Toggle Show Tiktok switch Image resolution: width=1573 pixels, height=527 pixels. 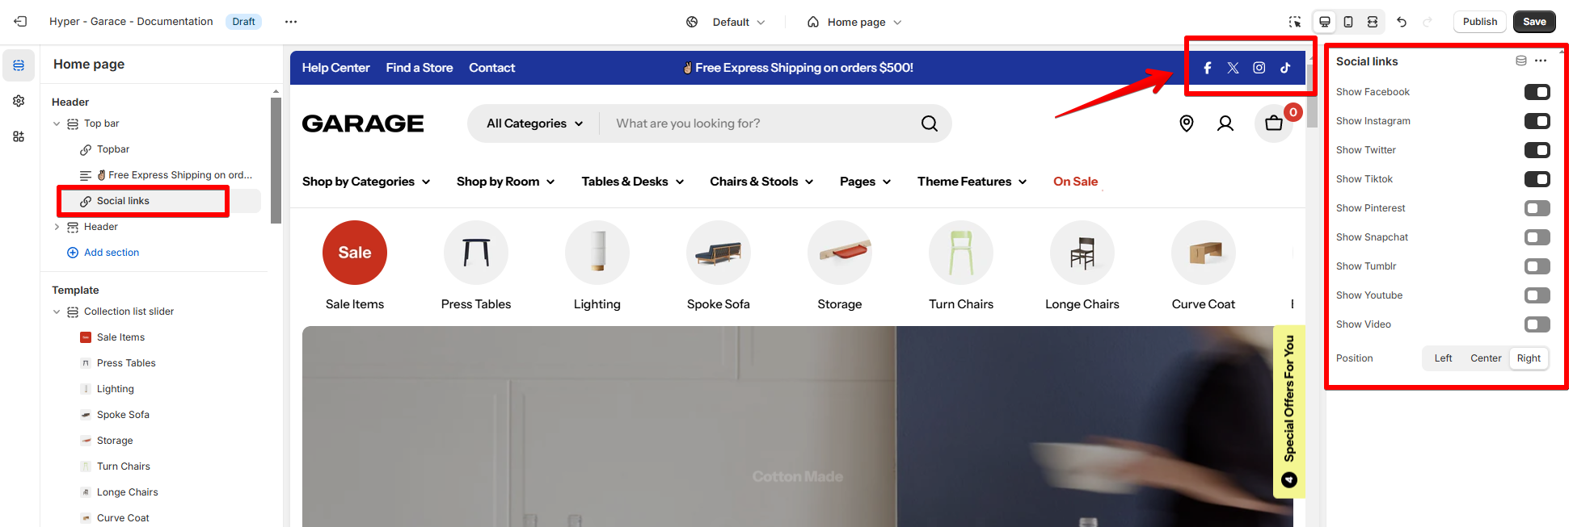click(1537, 179)
